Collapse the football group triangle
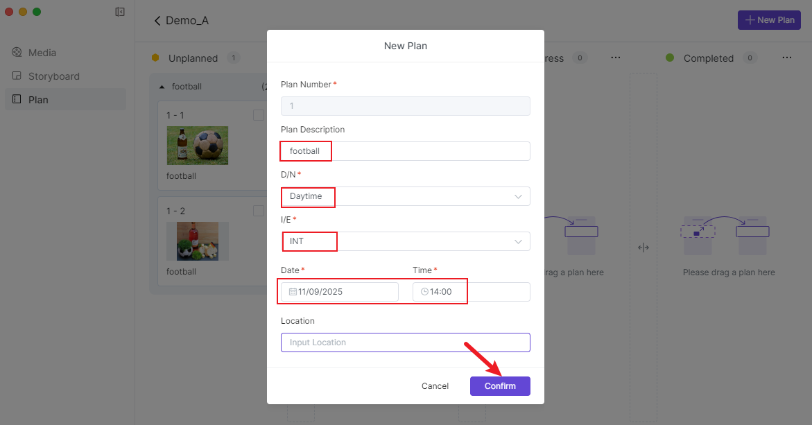This screenshot has height=425, width=812. pos(162,87)
